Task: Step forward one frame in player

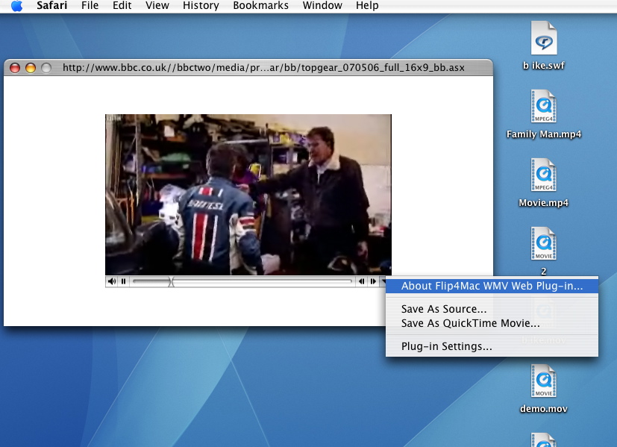Action: coord(372,281)
